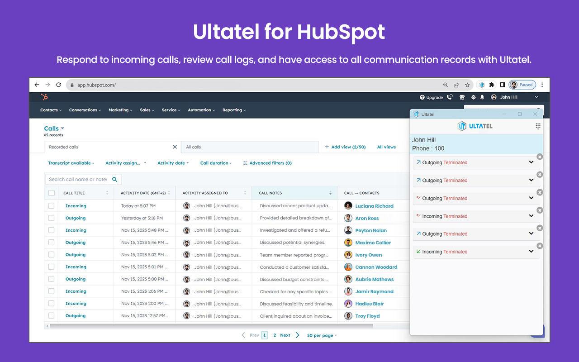Open the Activity date filter dropdown
The width and height of the screenshot is (579, 362).
(x=173, y=163)
